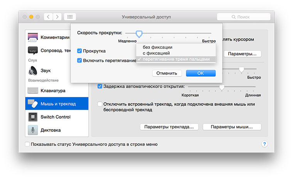Click the Мышь и трекпад icon

pos(33,104)
